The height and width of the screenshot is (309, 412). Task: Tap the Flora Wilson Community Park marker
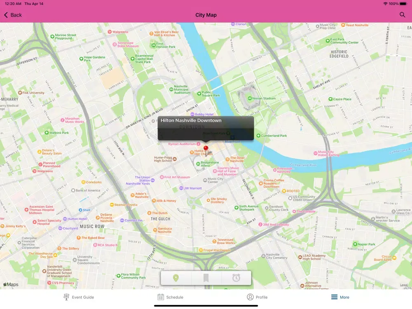click(119, 276)
